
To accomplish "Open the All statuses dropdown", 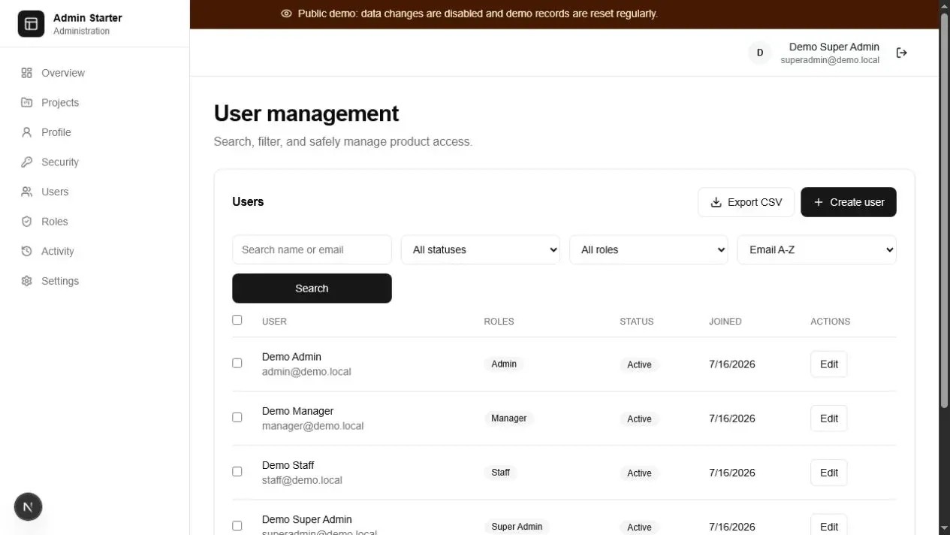I will click(x=481, y=249).
